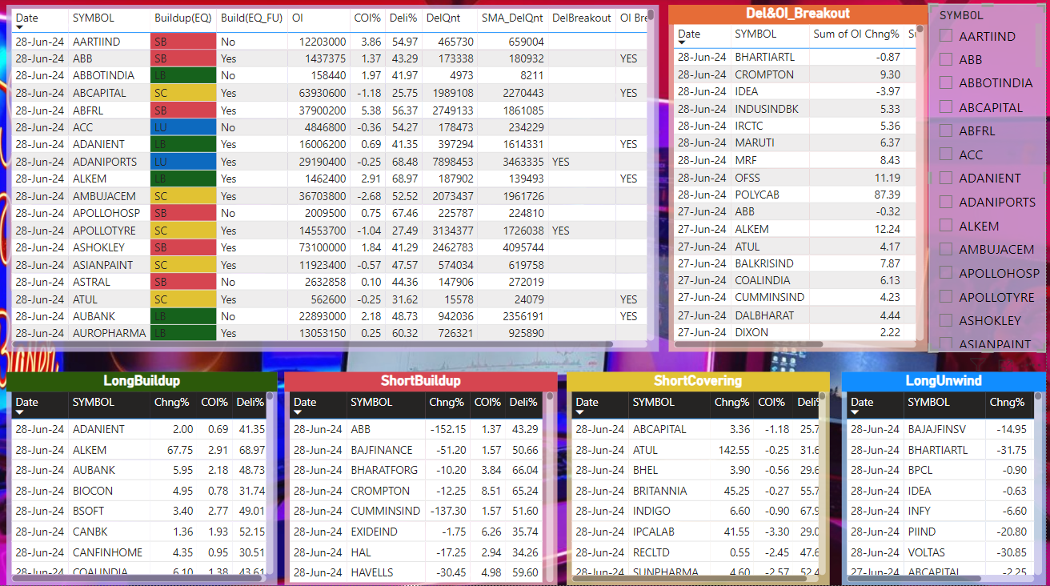Click the Date sort arrow in LongBuildup table

pyautogui.click(x=19, y=412)
